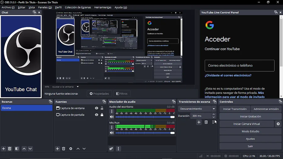Click Correo electrónico o teléfono field

coord(240,66)
